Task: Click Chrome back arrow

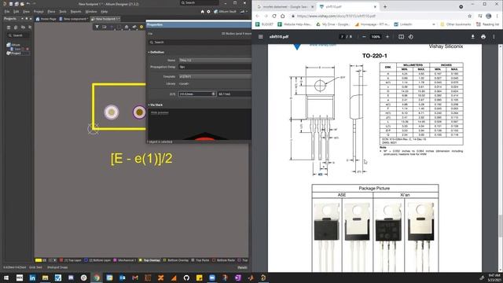Action: click(258, 16)
